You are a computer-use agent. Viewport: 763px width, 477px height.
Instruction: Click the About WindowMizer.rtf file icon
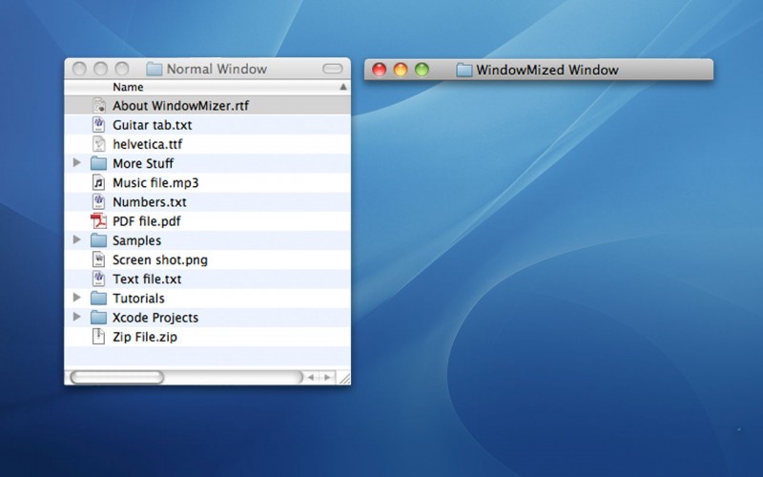pyautogui.click(x=99, y=106)
